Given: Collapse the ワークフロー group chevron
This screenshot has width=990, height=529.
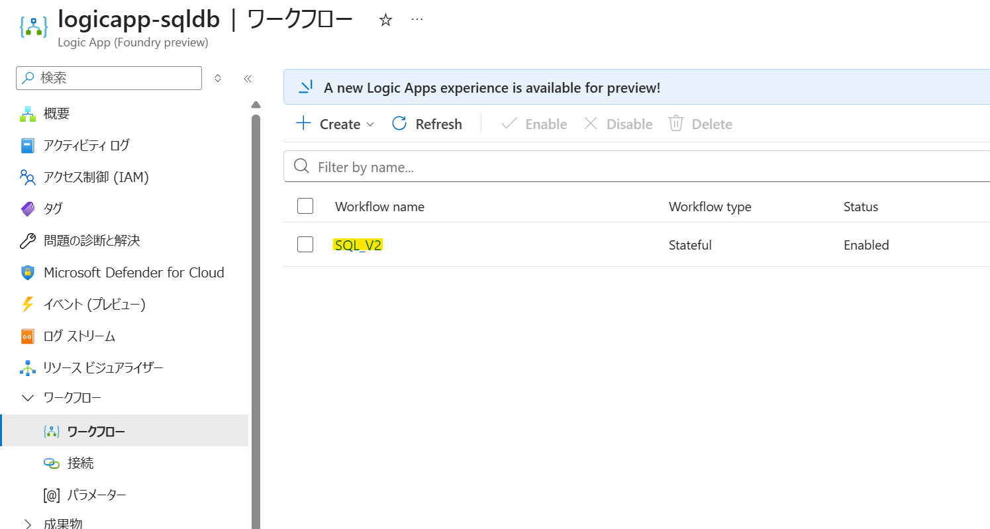Looking at the screenshot, I should click(28, 398).
